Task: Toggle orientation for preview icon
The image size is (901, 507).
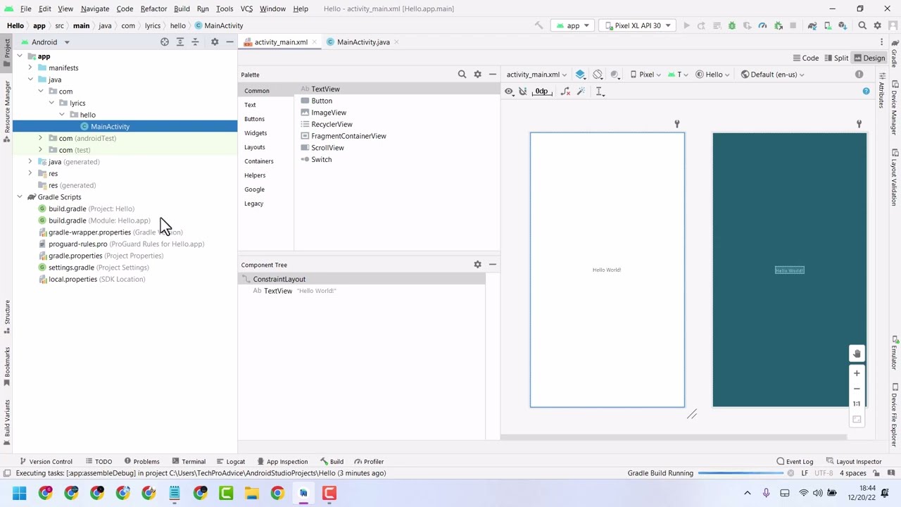Action: point(598,74)
